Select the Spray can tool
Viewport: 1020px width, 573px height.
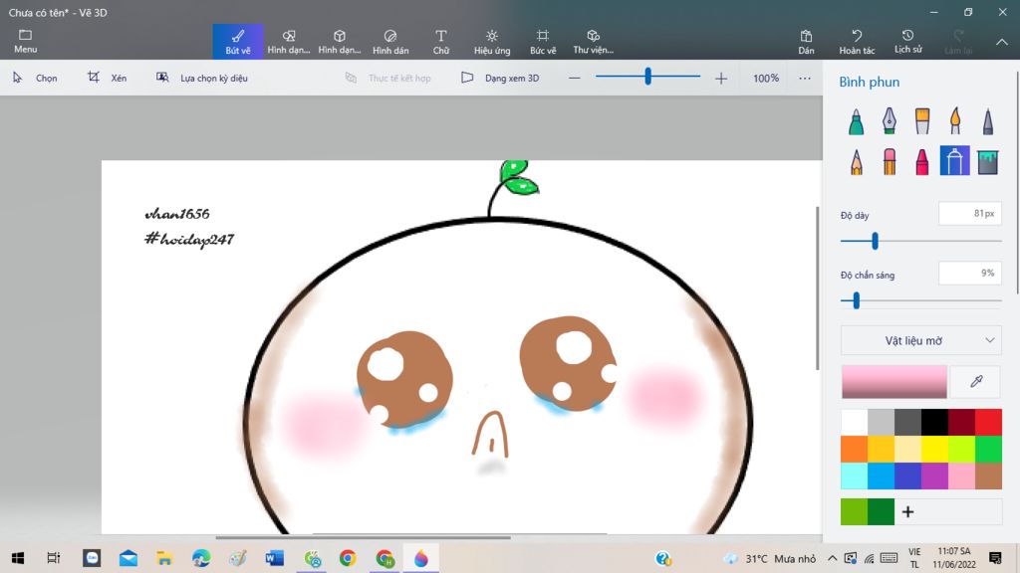click(x=955, y=161)
